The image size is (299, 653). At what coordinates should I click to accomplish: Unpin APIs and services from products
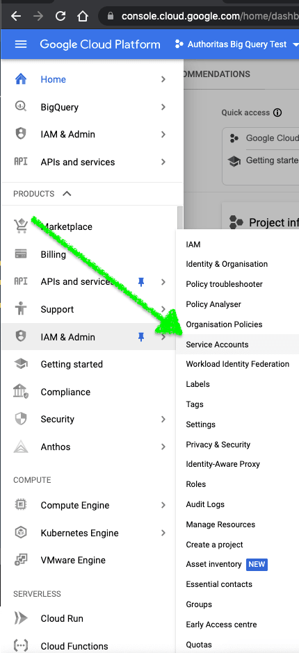click(141, 282)
